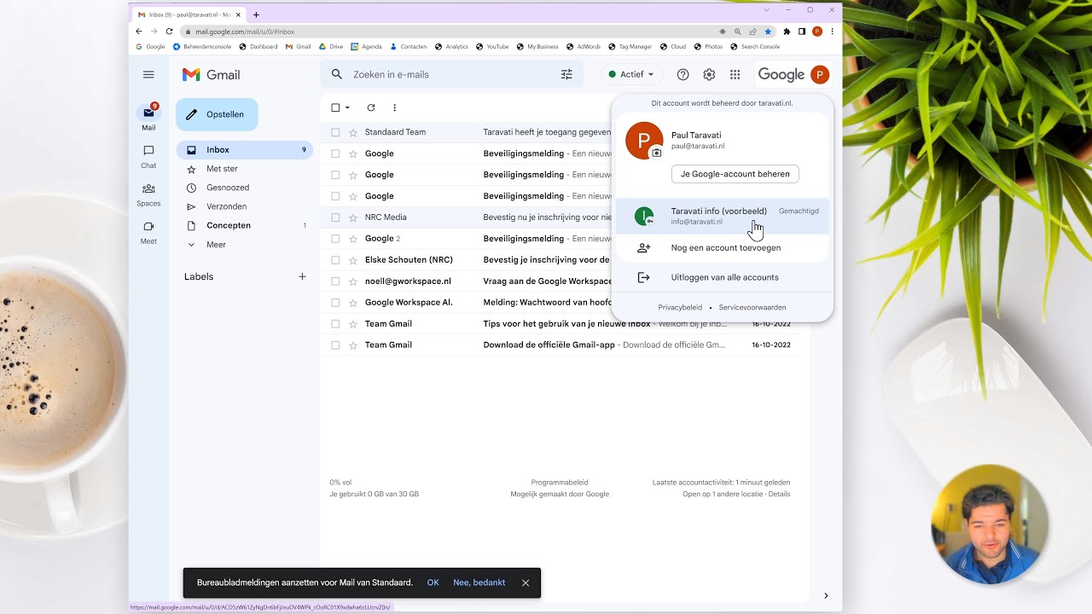Click the Support help question mark icon

(682, 75)
